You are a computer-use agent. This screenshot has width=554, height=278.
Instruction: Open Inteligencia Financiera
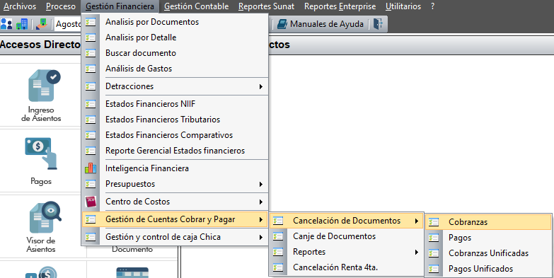point(175,168)
